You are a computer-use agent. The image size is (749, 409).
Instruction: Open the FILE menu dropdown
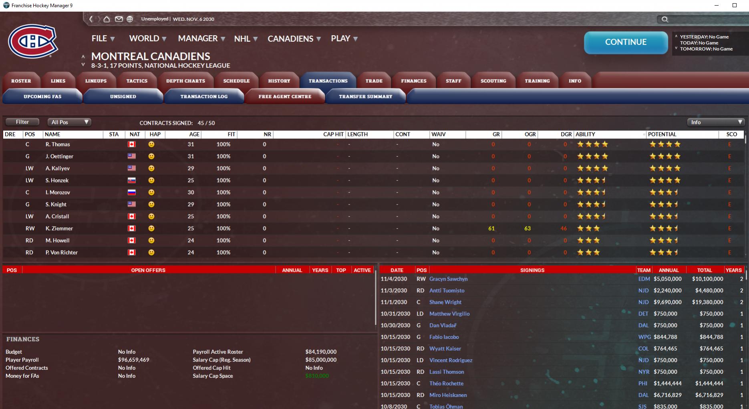tap(103, 38)
